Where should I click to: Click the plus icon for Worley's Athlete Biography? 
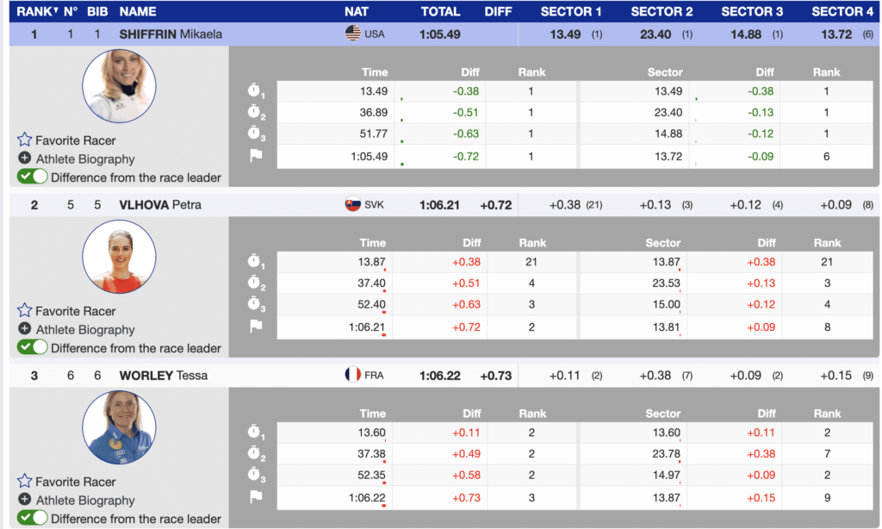pyautogui.click(x=26, y=500)
